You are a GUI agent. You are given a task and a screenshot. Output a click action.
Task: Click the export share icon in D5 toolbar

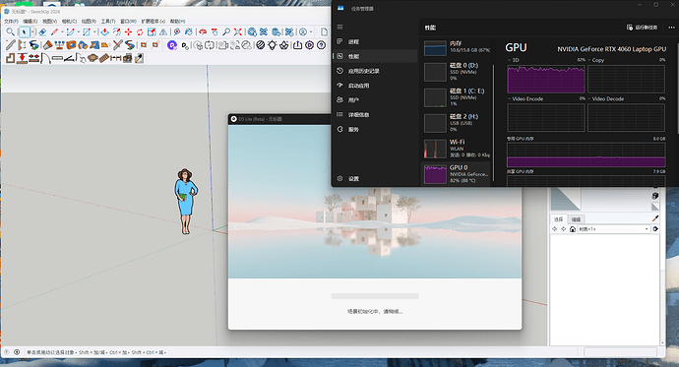[x=297, y=45]
